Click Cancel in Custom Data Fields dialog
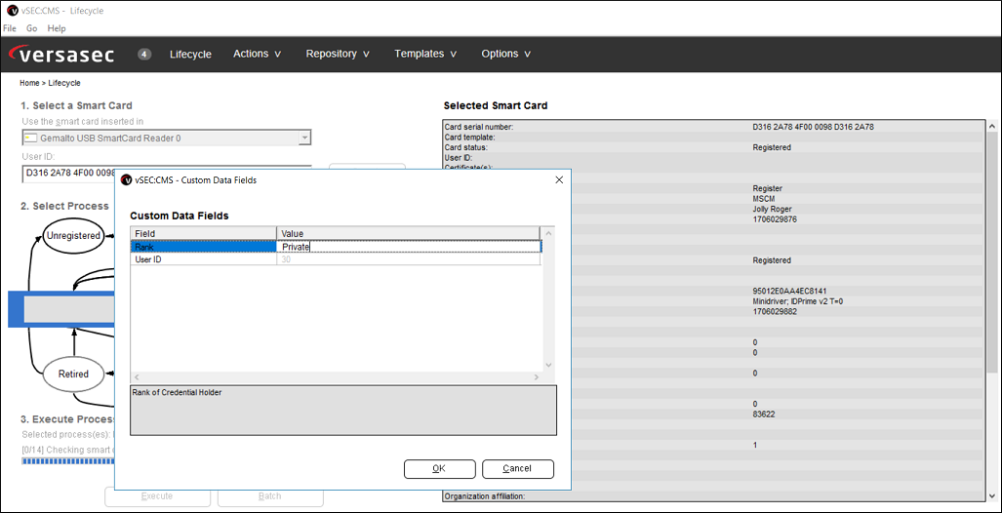Viewport: 1002px width, 513px height. (x=518, y=469)
